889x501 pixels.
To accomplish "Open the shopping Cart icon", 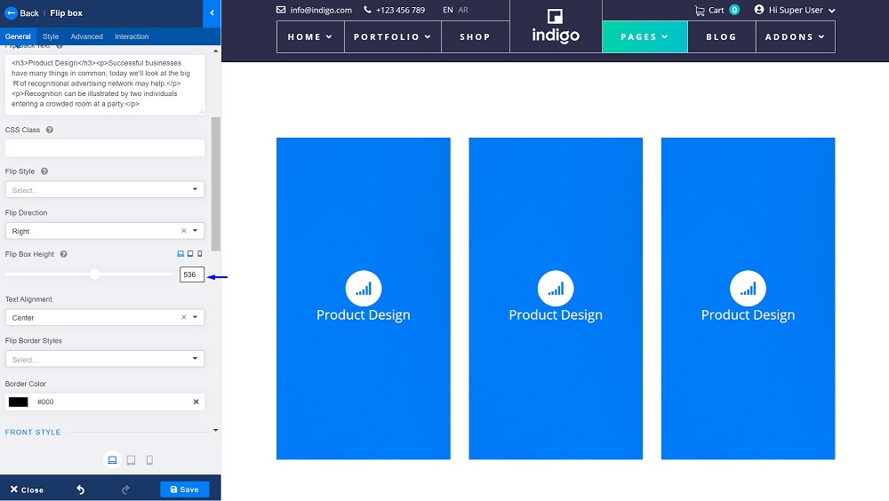I will click(x=700, y=10).
